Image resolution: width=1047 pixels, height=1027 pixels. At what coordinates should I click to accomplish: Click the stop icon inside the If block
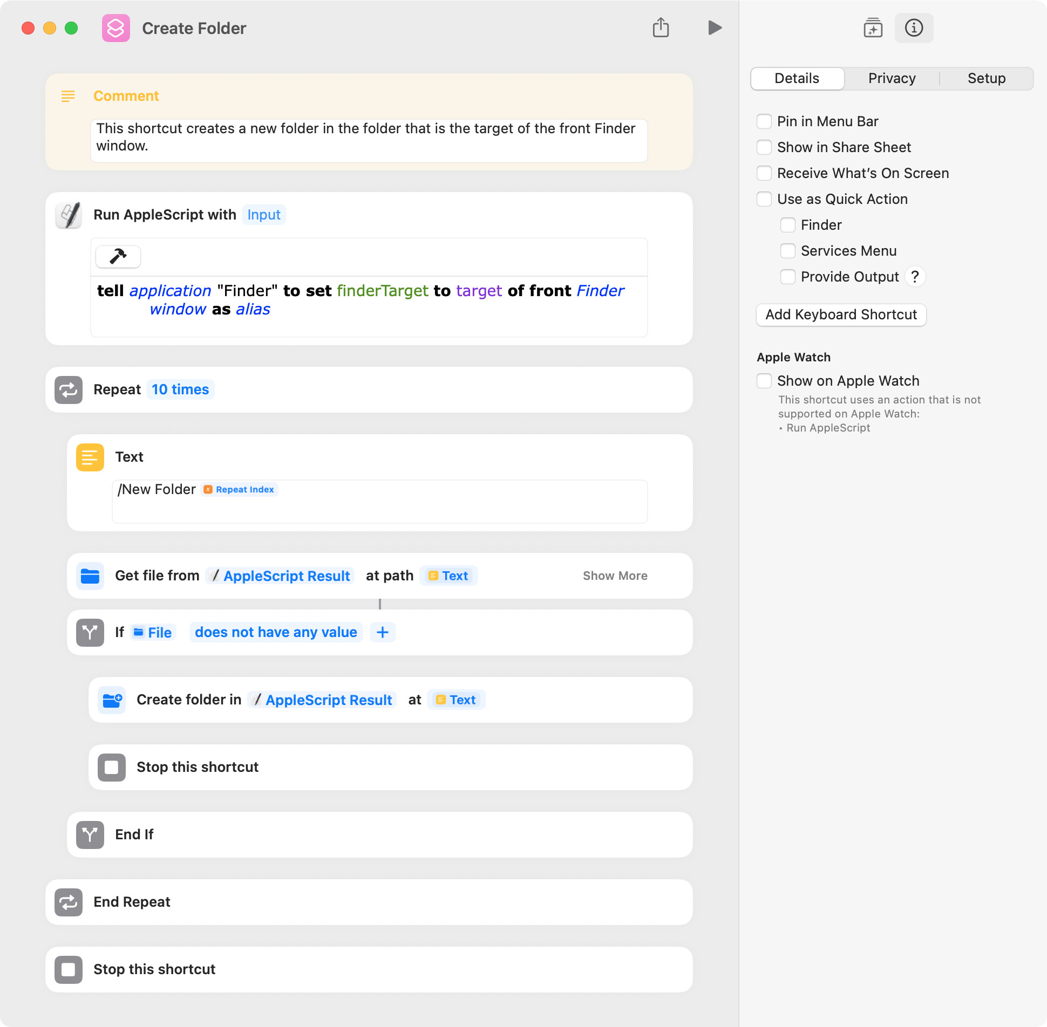point(112,767)
